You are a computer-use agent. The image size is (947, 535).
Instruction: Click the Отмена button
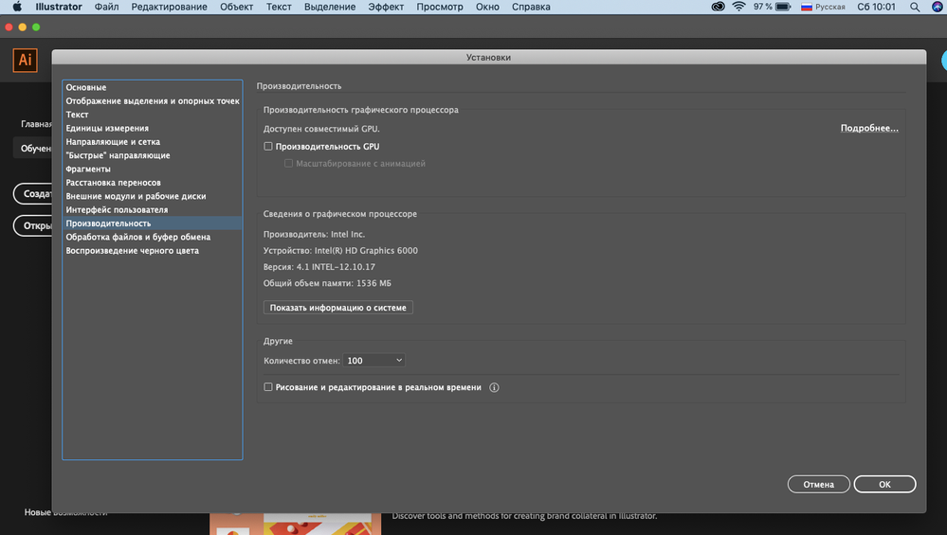818,484
